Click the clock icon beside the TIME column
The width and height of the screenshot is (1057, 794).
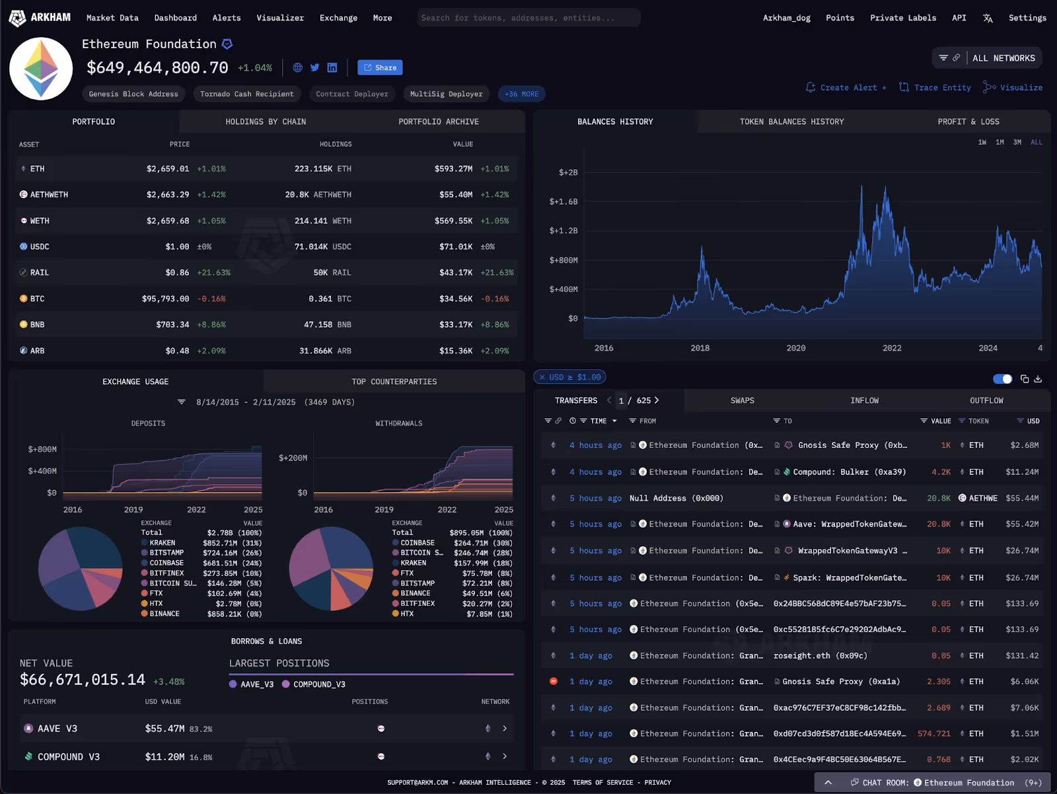tap(573, 421)
